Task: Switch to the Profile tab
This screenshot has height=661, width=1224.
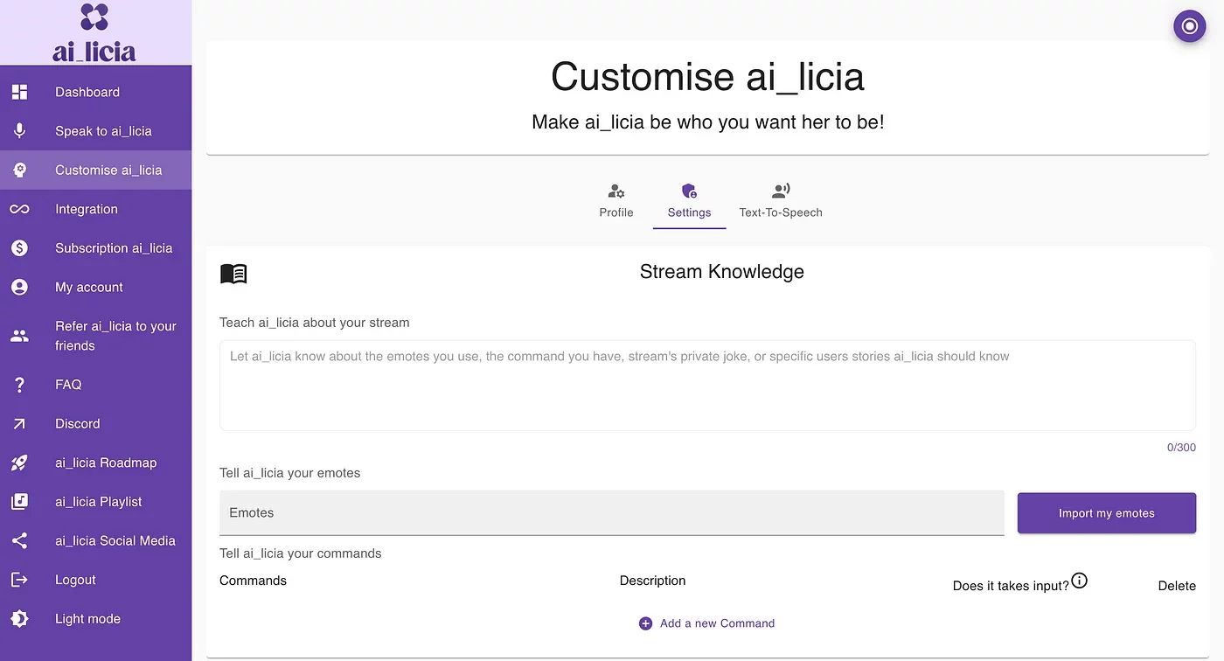Action: click(615, 201)
